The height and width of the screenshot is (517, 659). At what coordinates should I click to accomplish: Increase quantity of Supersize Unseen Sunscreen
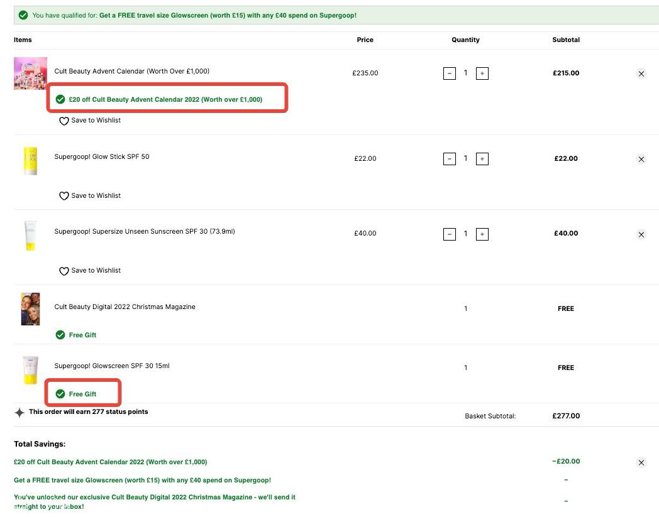(482, 234)
